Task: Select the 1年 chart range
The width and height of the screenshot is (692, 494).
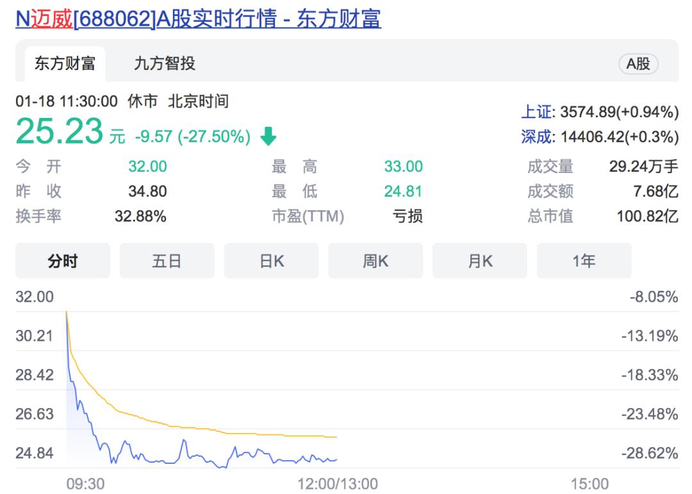Action: point(584,261)
